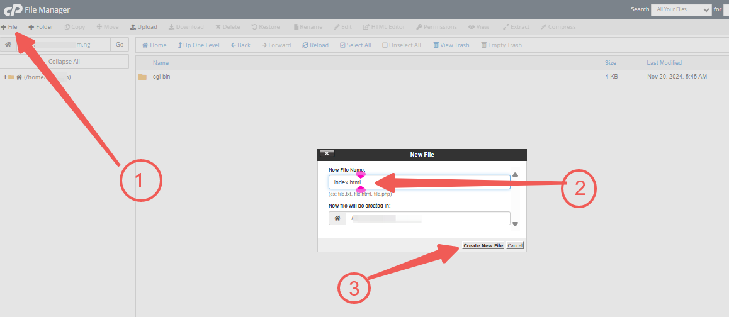Image resolution: width=729 pixels, height=317 pixels.
Task: Open the HTML Editor tool
Action: point(384,27)
